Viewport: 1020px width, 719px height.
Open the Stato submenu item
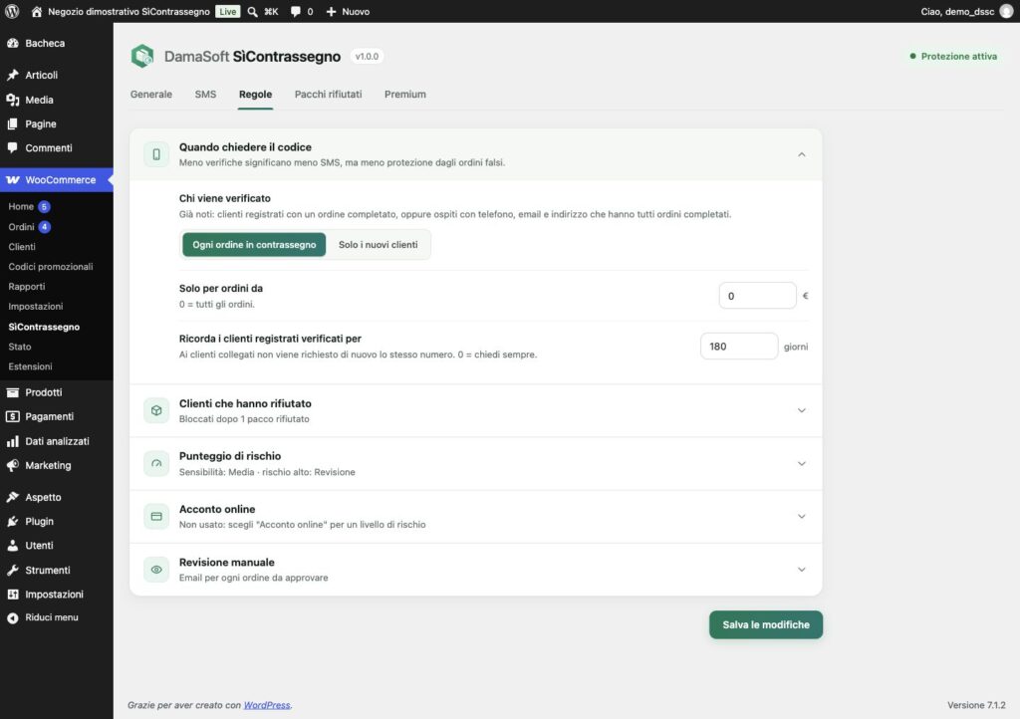[x=20, y=347]
